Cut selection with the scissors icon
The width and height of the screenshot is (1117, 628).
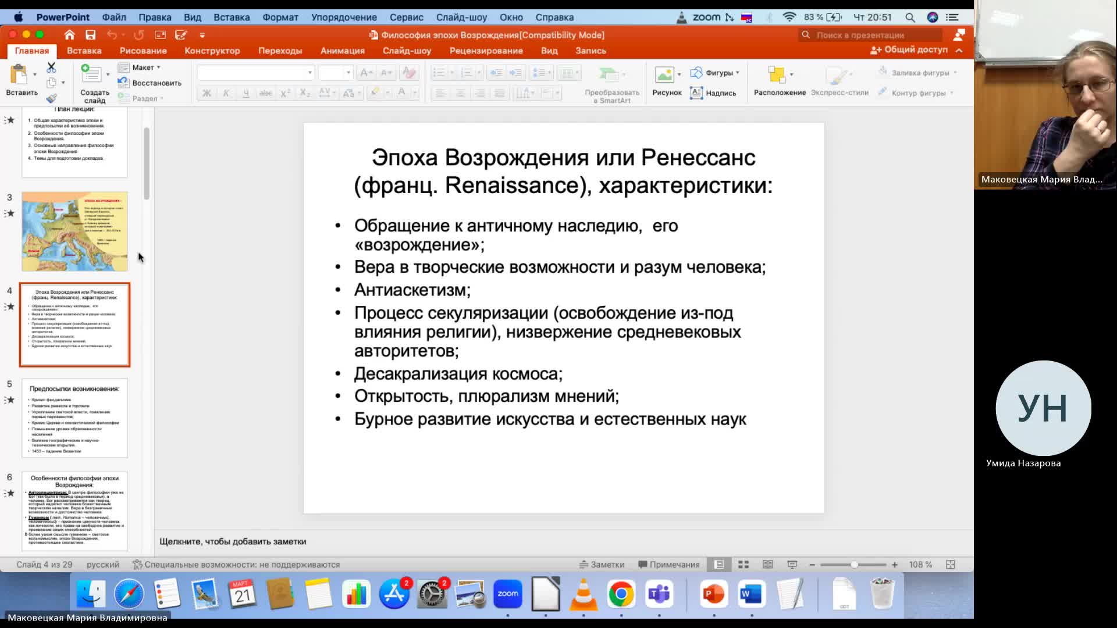point(51,67)
